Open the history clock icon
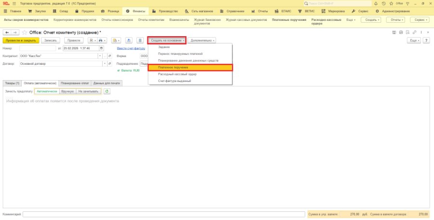Viewport: 434px width, 220px height. (384, 3)
